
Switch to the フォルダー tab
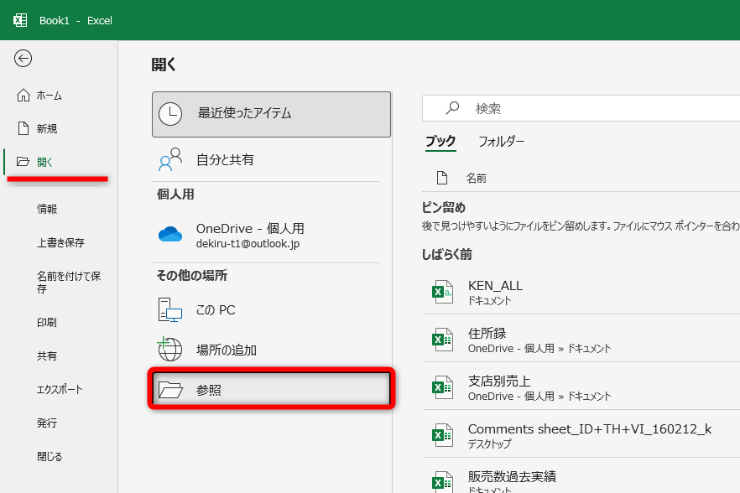coord(501,141)
